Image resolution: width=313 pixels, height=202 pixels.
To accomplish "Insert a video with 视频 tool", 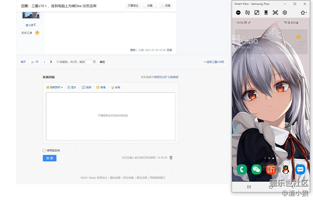I will click(86, 88).
